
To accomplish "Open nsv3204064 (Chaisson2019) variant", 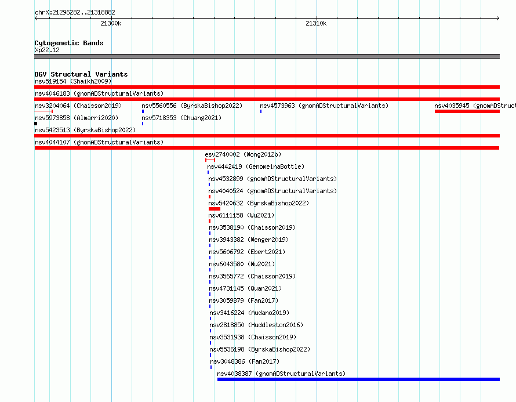I will point(78,106).
